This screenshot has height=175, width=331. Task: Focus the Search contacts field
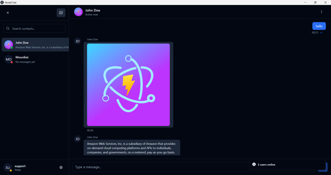coord(34,28)
